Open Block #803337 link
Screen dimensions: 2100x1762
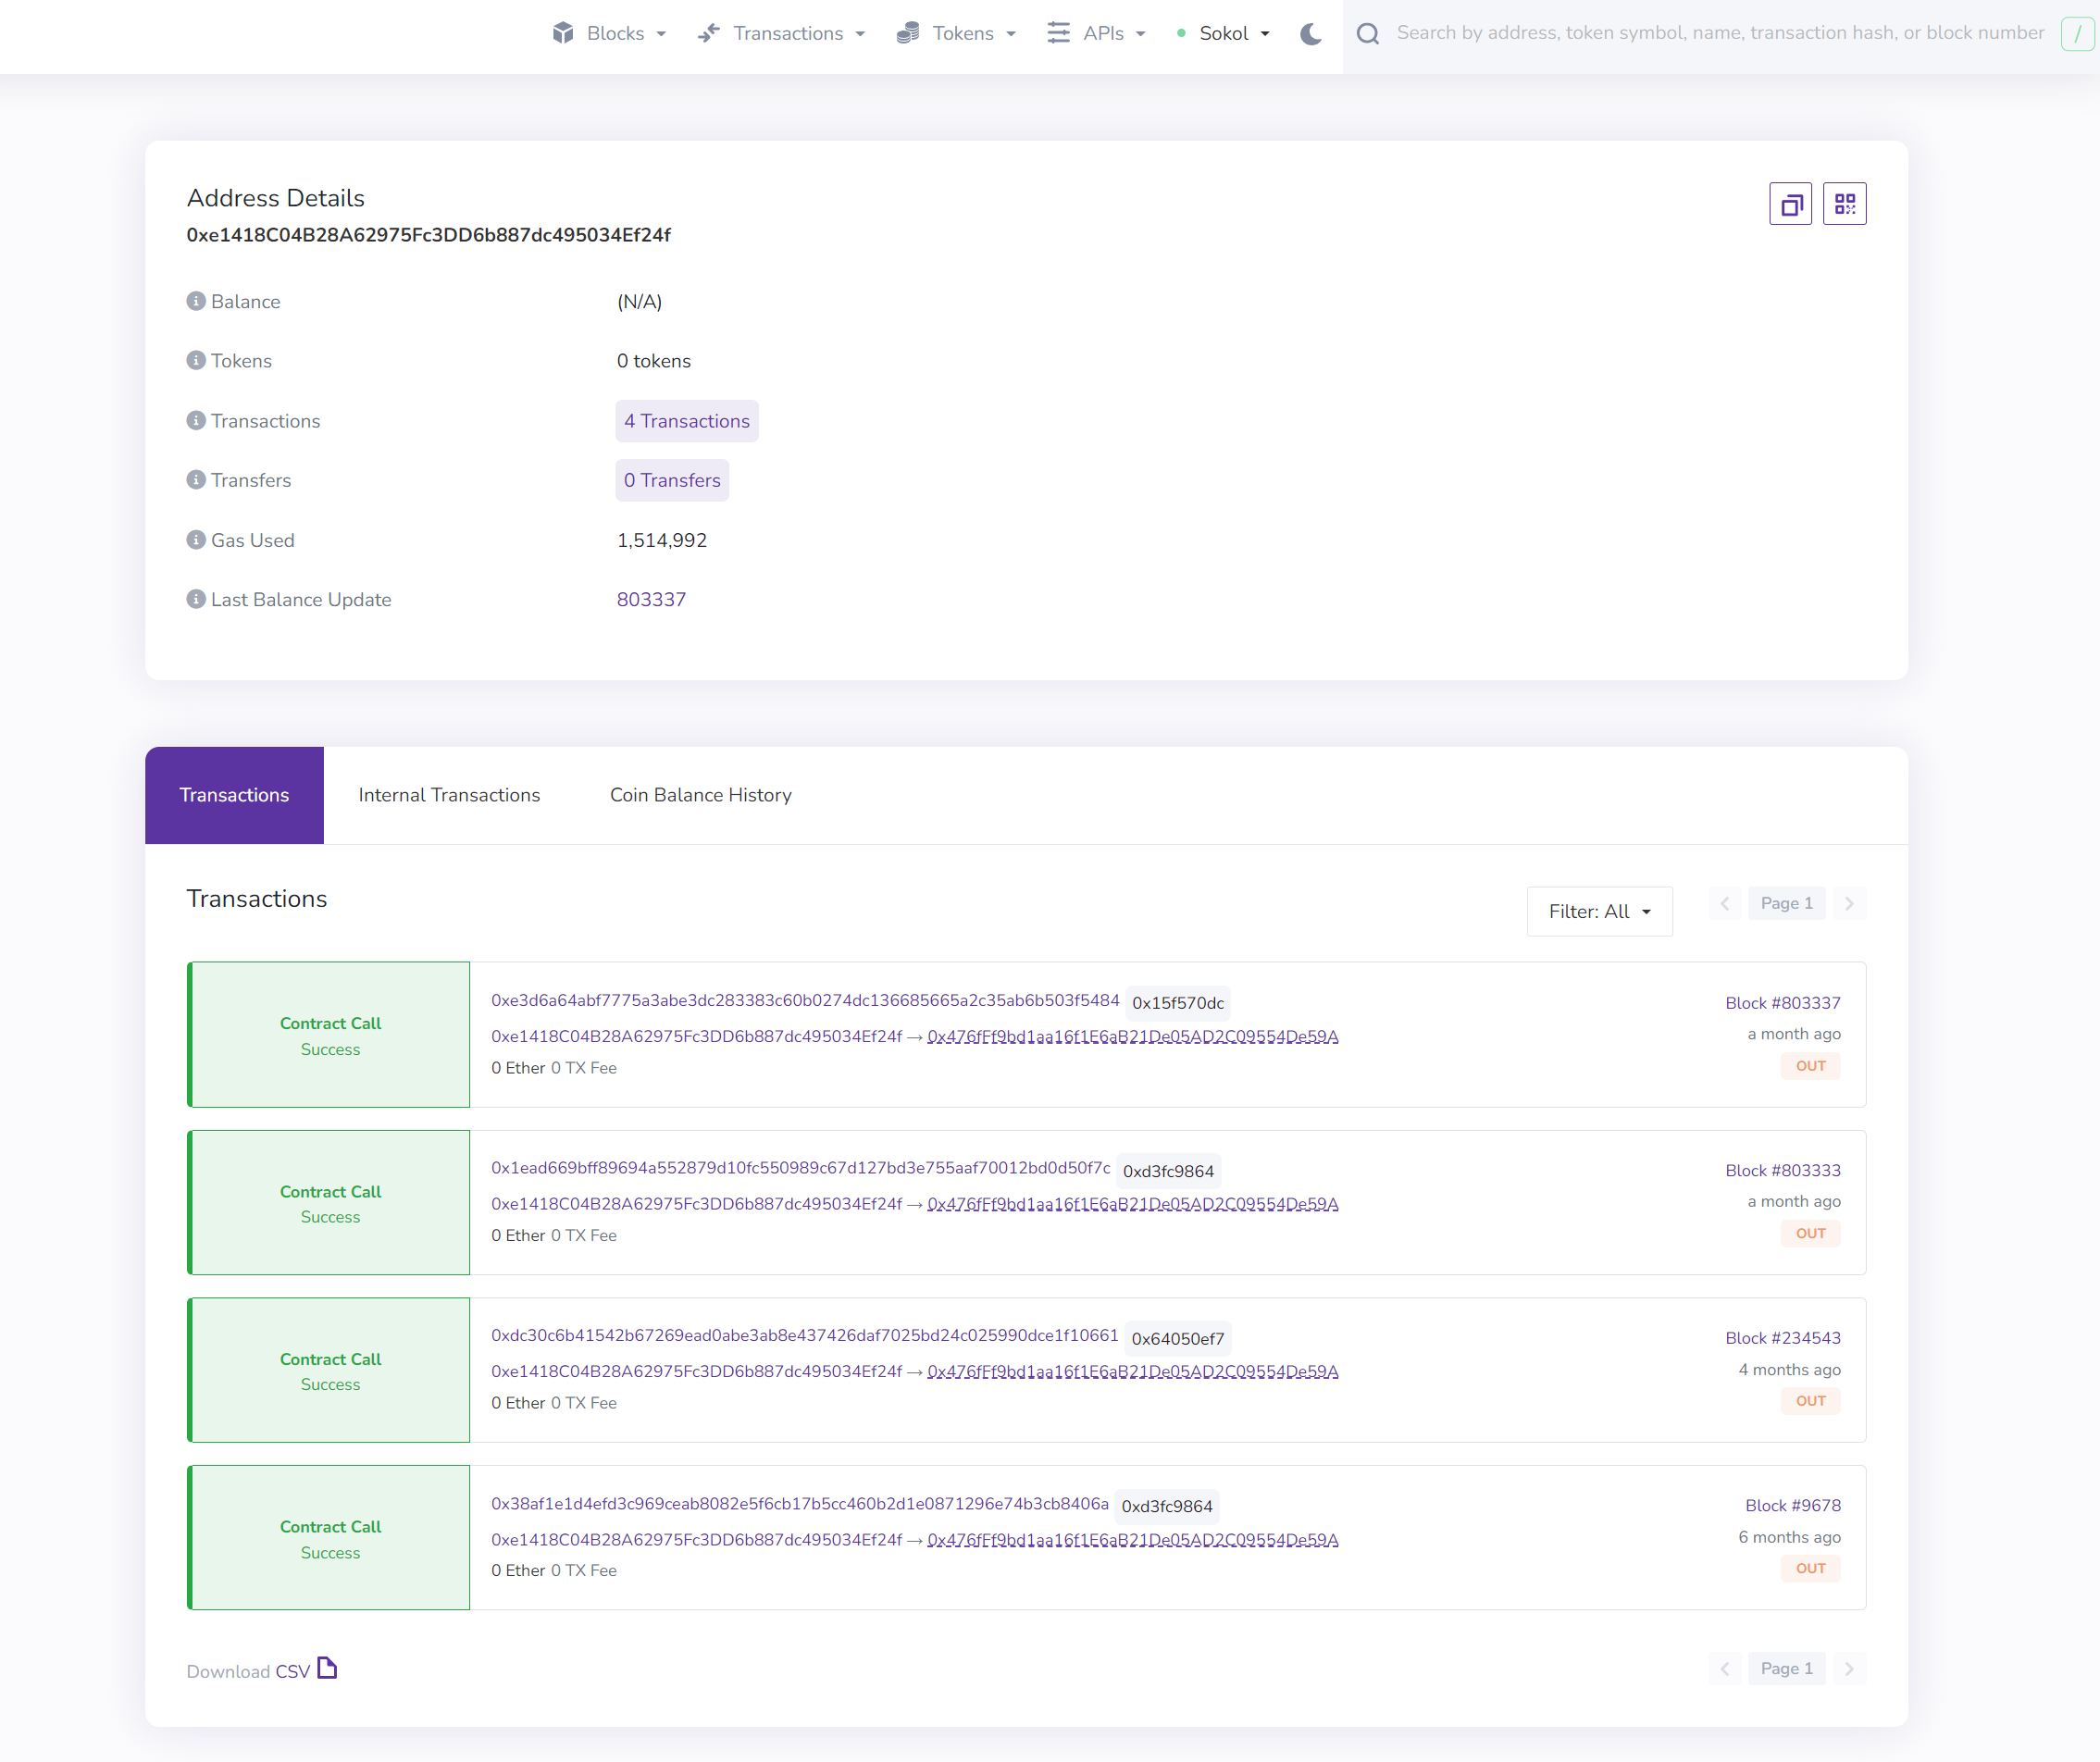click(x=1783, y=1003)
